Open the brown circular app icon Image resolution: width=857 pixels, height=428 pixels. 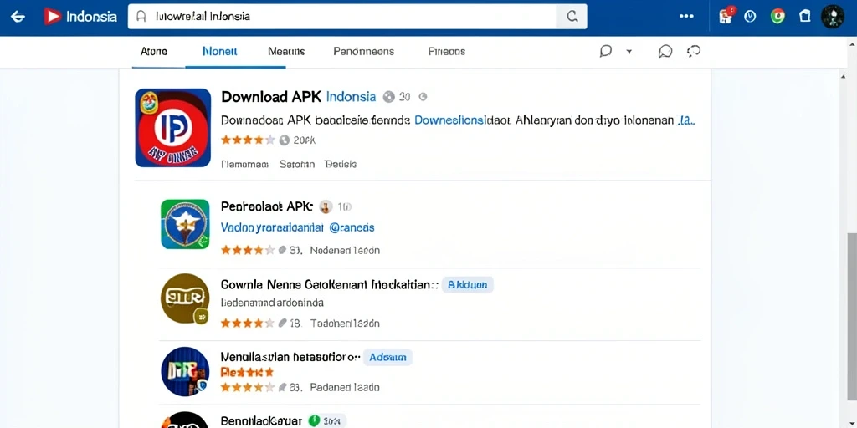click(x=185, y=298)
